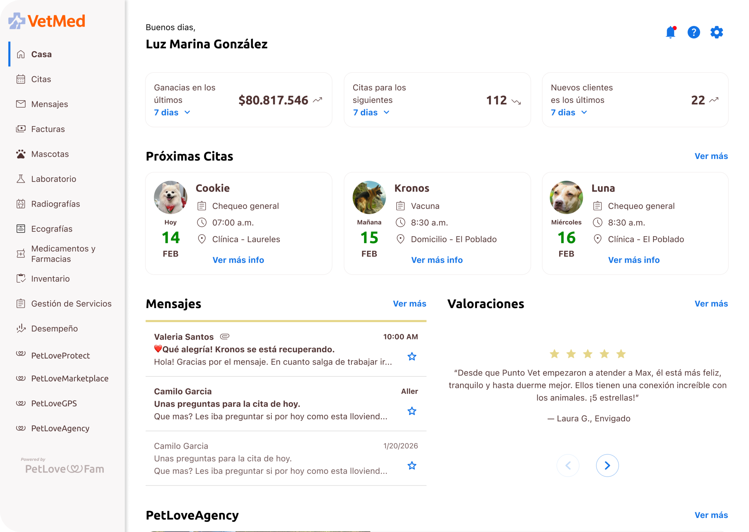749x532 pixels.
Task: Click the Radiografías x-ray icon
Action: pos(21,204)
